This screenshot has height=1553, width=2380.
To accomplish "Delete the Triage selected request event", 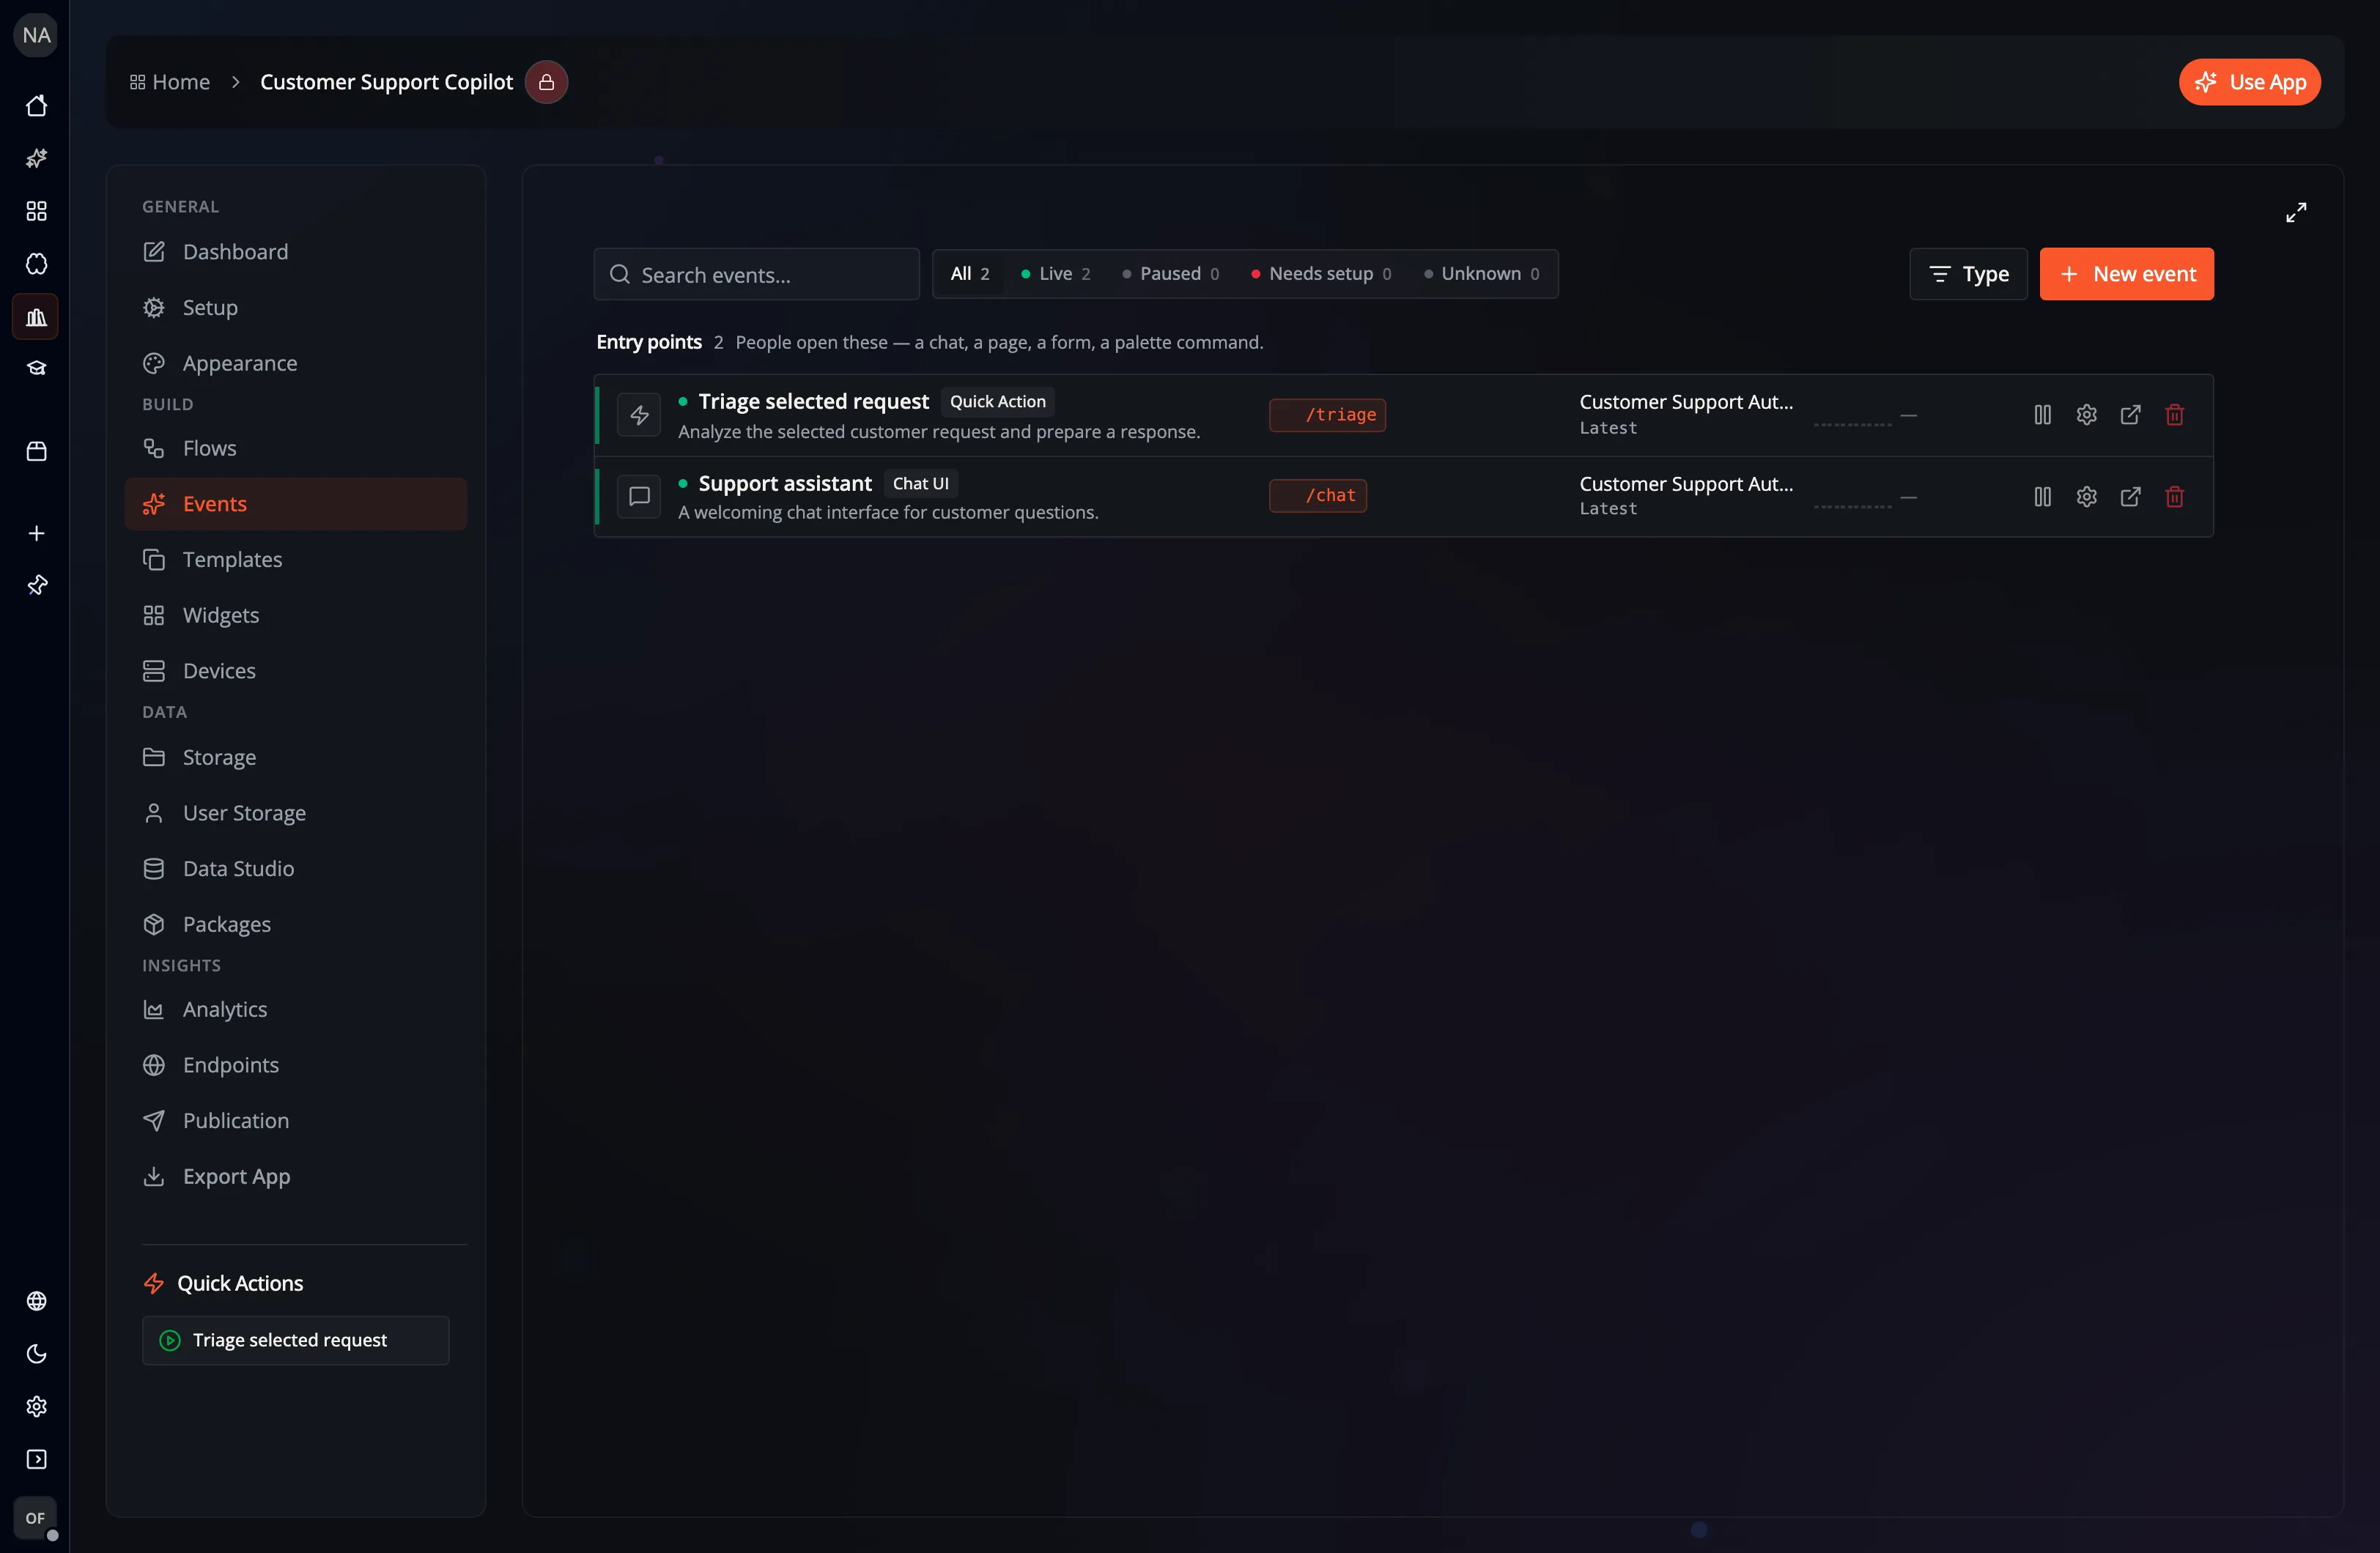I will pyautogui.click(x=2174, y=414).
